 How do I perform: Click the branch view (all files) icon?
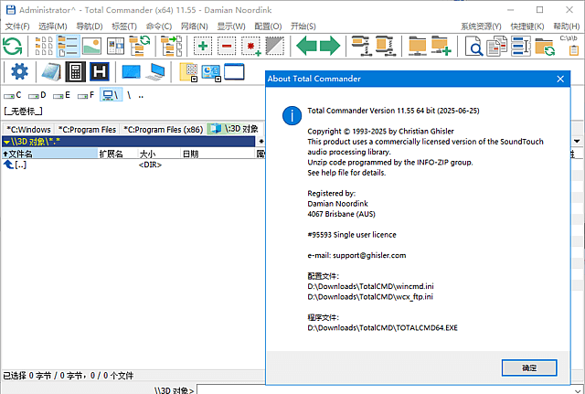pyautogui.click(x=171, y=47)
